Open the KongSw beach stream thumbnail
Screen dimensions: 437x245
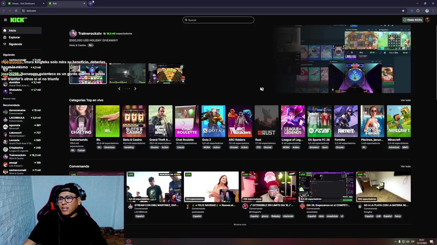383,187
